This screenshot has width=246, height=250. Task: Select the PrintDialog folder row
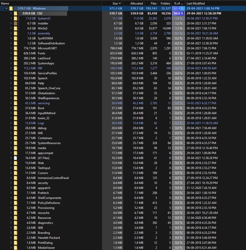(123, 243)
